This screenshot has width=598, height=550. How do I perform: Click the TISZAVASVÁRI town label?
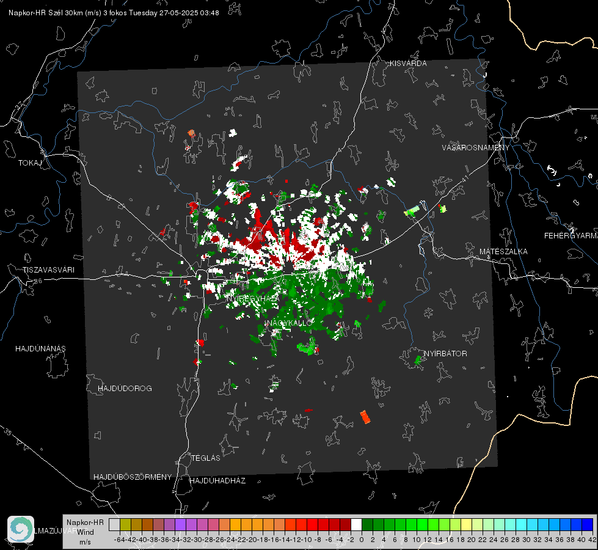(48, 270)
